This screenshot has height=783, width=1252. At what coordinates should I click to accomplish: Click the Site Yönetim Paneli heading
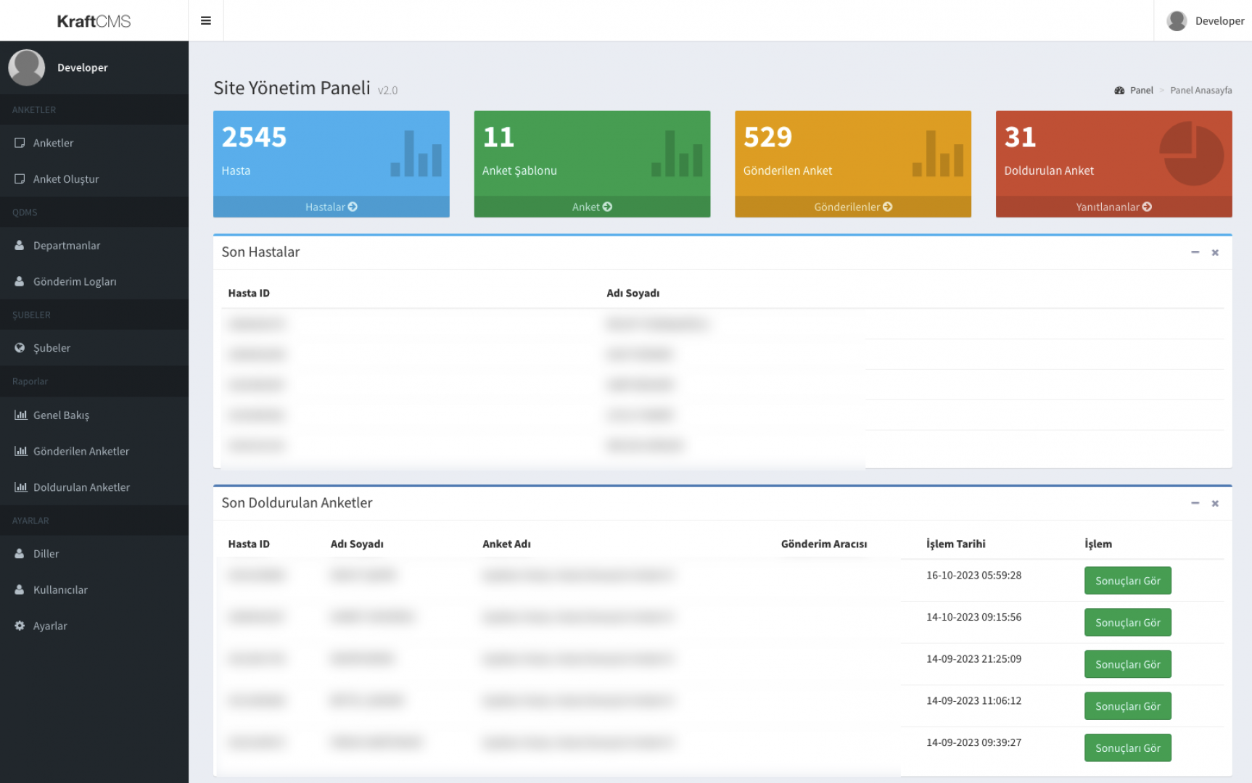292,88
